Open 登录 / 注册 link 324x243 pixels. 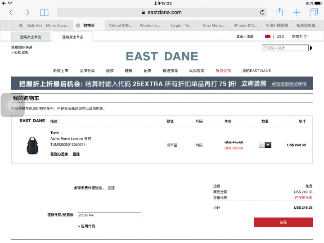tap(245, 36)
